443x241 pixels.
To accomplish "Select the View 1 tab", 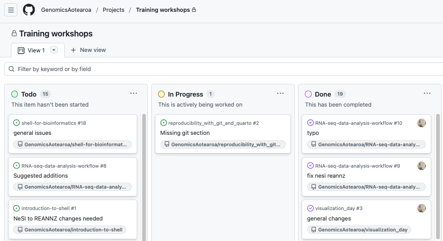I will coord(32,50).
